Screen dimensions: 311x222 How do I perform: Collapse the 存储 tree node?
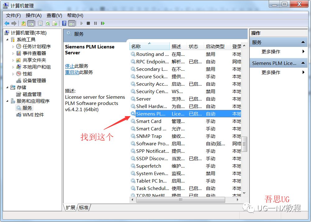[7, 87]
